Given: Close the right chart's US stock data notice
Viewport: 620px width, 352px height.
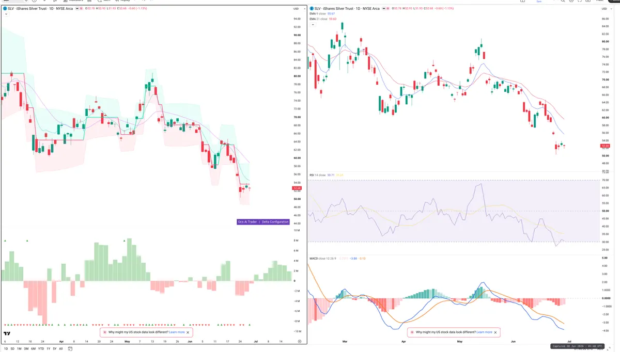Looking at the screenshot, I should tap(495, 332).
